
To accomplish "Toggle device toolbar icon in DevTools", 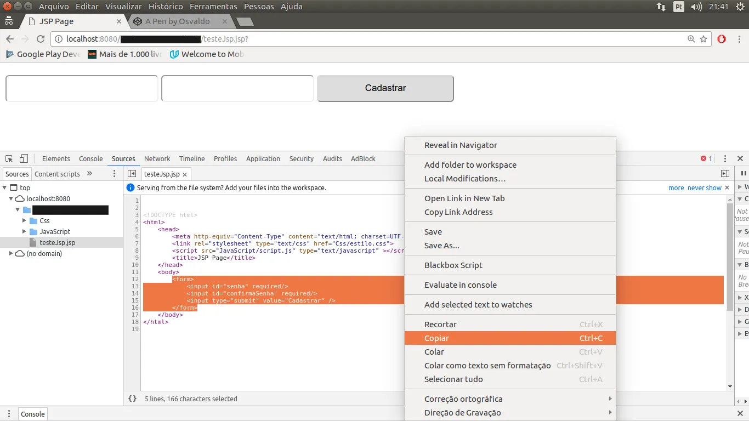I will [24, 158].
